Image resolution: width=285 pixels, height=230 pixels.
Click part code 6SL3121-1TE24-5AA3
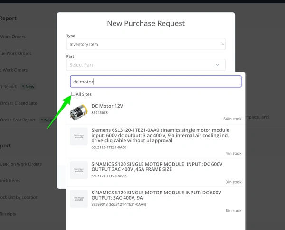pos(109,176)
